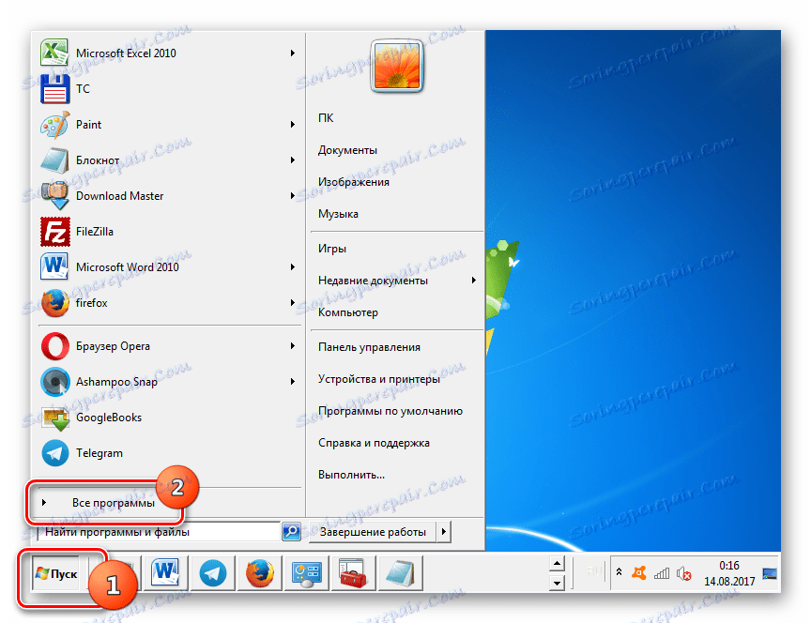Click the show desktop monitor icon
Viewport: 811px width, 623px height.
(x=770, y=573)
